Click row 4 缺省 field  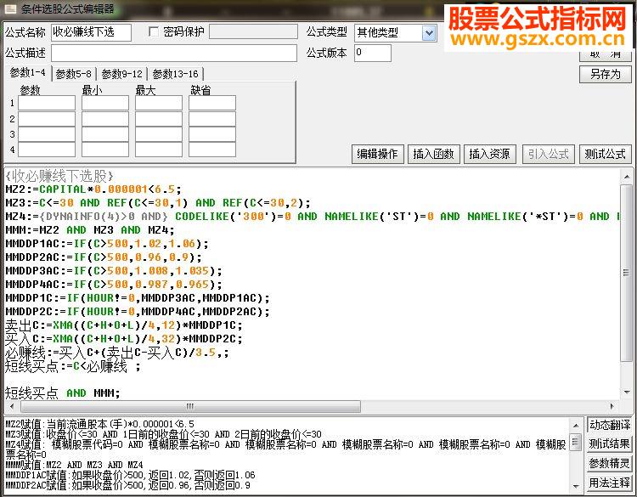pos(212,150)
